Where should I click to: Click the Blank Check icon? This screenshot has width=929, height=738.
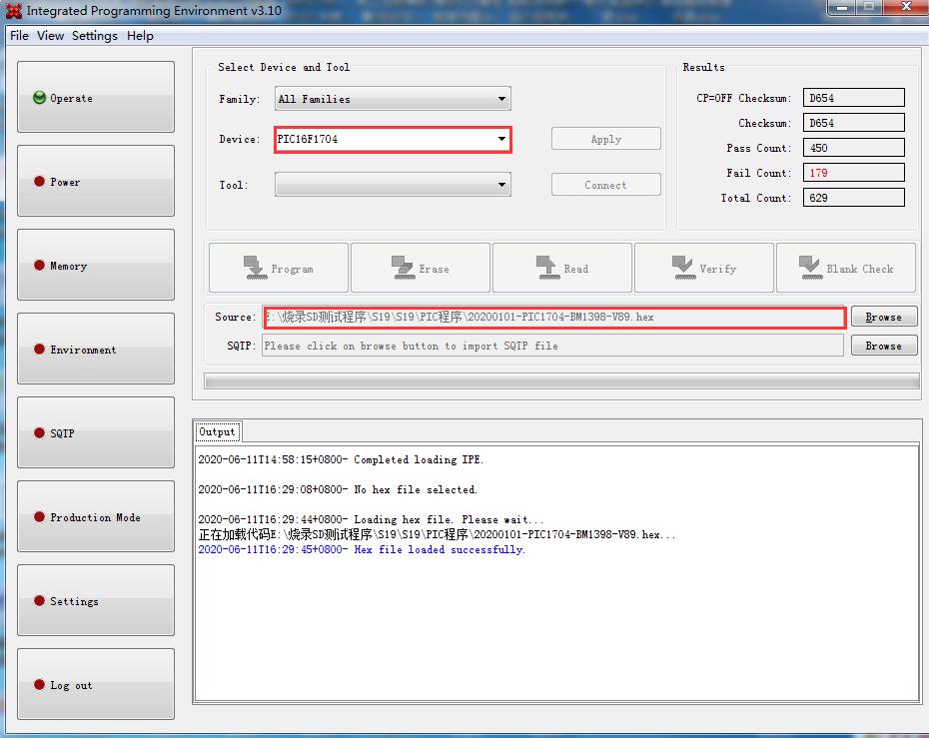click(x=810, y=268)
